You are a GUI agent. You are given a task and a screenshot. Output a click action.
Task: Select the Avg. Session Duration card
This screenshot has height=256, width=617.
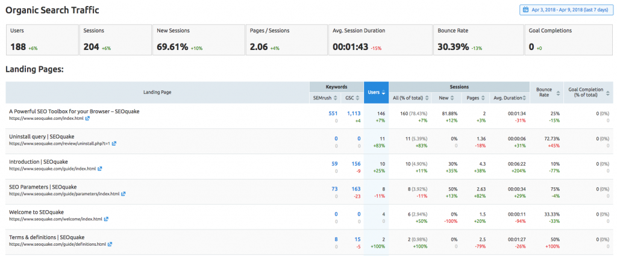tap(380, 40)
